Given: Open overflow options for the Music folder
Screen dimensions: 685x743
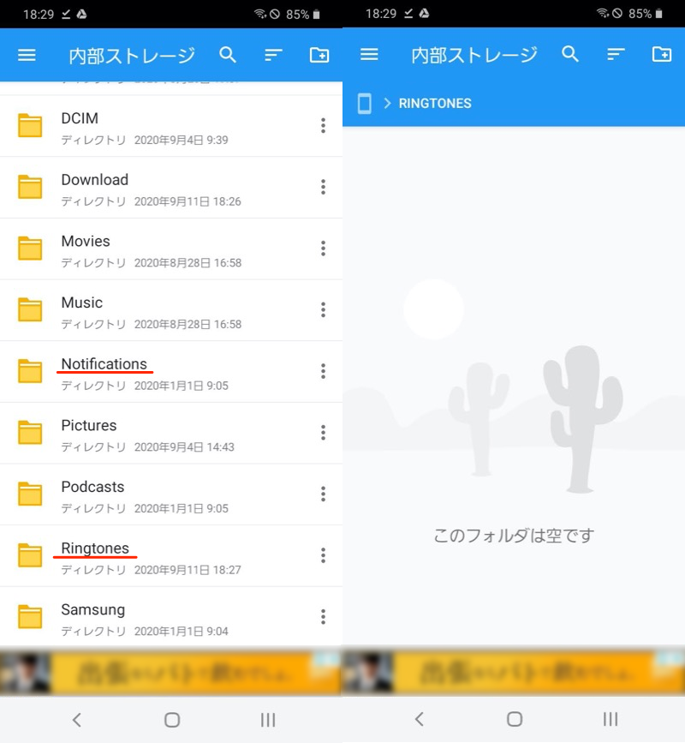Looking at the screenshot, I should 323,309.
